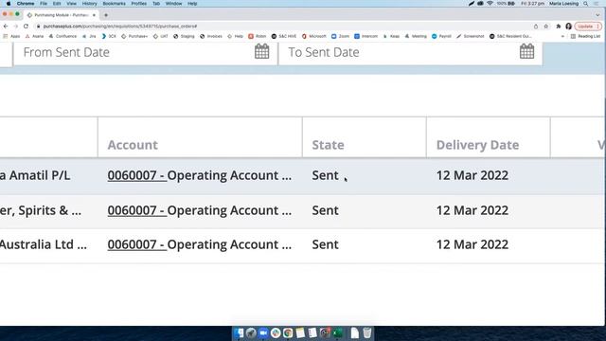Open Chrome File menu
The image size is (606, 341).
[44, 4]
